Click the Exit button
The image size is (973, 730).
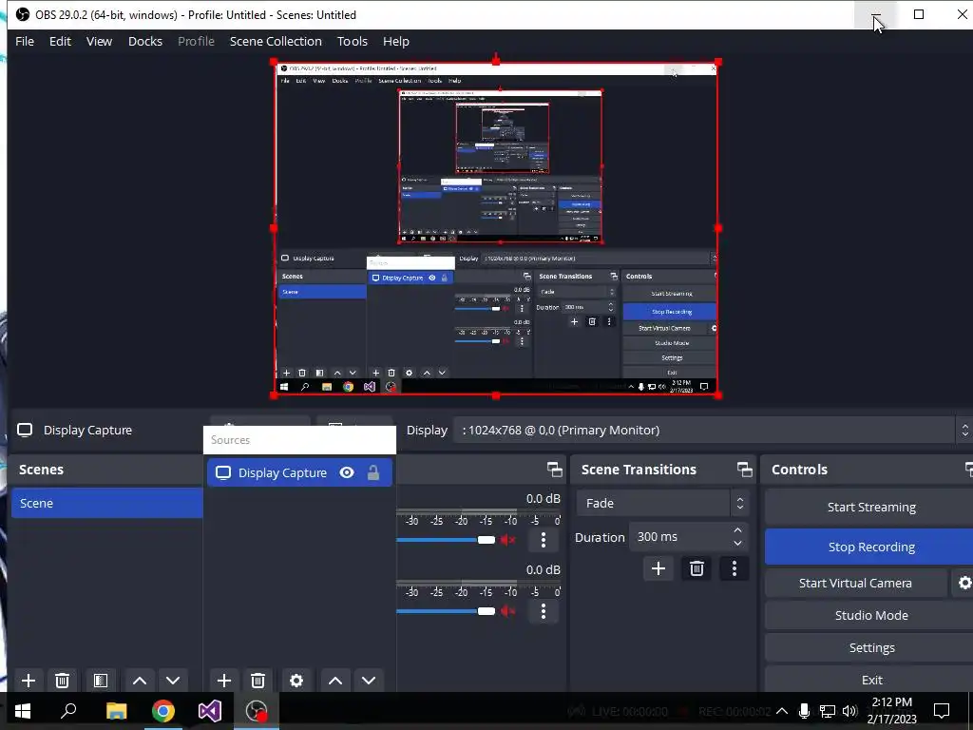point(870,680)
